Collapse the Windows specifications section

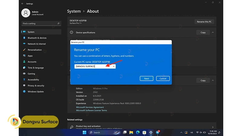(213, 80)
